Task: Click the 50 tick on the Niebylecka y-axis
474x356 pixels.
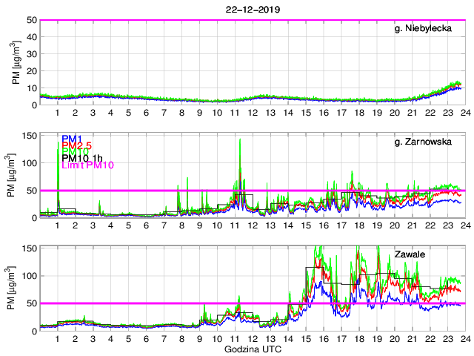Action: [32, 20]
